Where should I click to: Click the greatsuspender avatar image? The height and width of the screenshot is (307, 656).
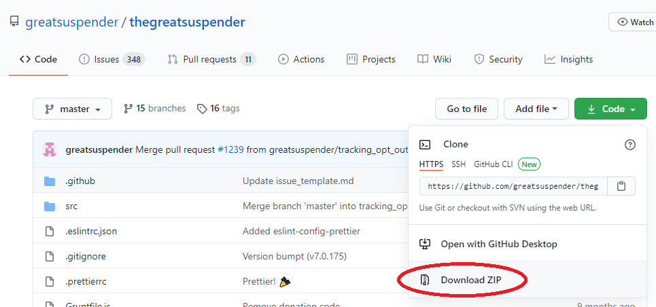pos(50,149)
